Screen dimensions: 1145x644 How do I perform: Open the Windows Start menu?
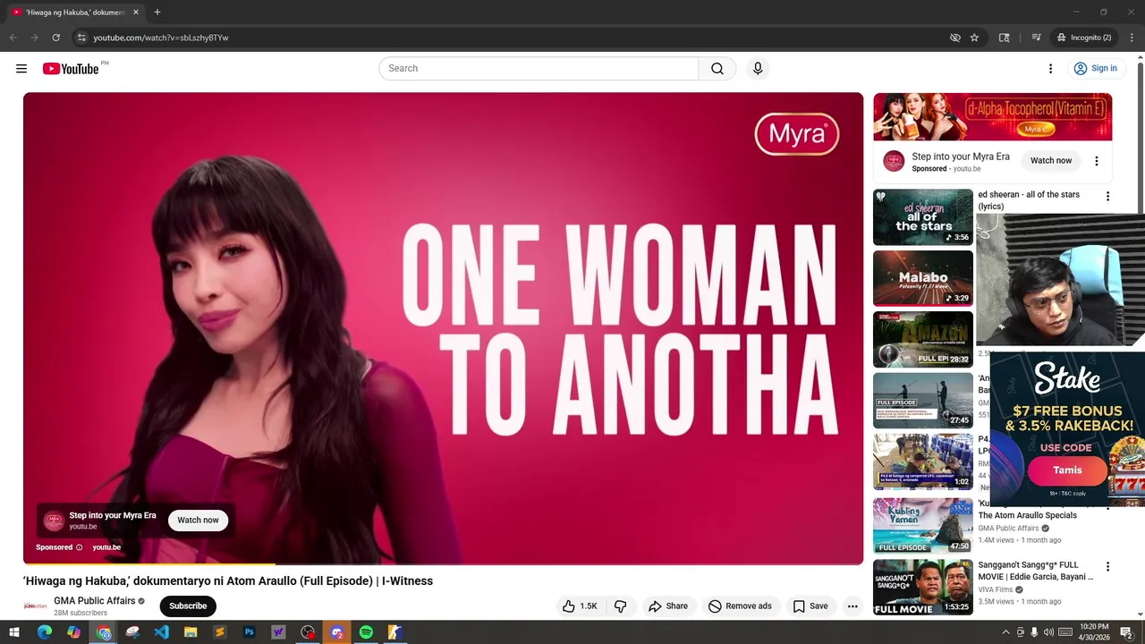click(14, 632)
